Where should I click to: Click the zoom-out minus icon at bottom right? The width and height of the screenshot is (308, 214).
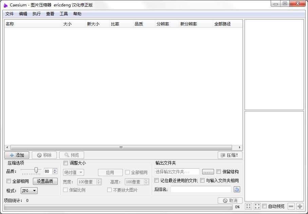[291, 206]
